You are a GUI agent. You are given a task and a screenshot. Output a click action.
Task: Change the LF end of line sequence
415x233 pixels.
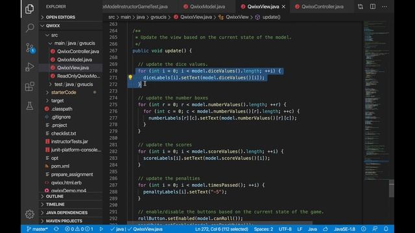coord(300,229)
